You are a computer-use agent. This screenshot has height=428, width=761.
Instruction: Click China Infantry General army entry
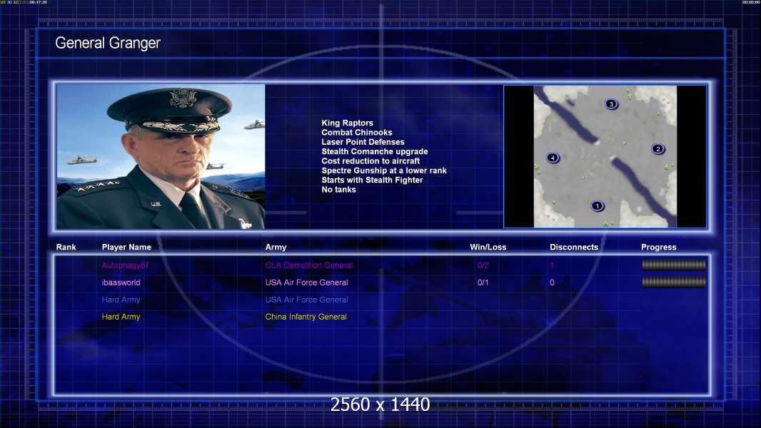306,317
